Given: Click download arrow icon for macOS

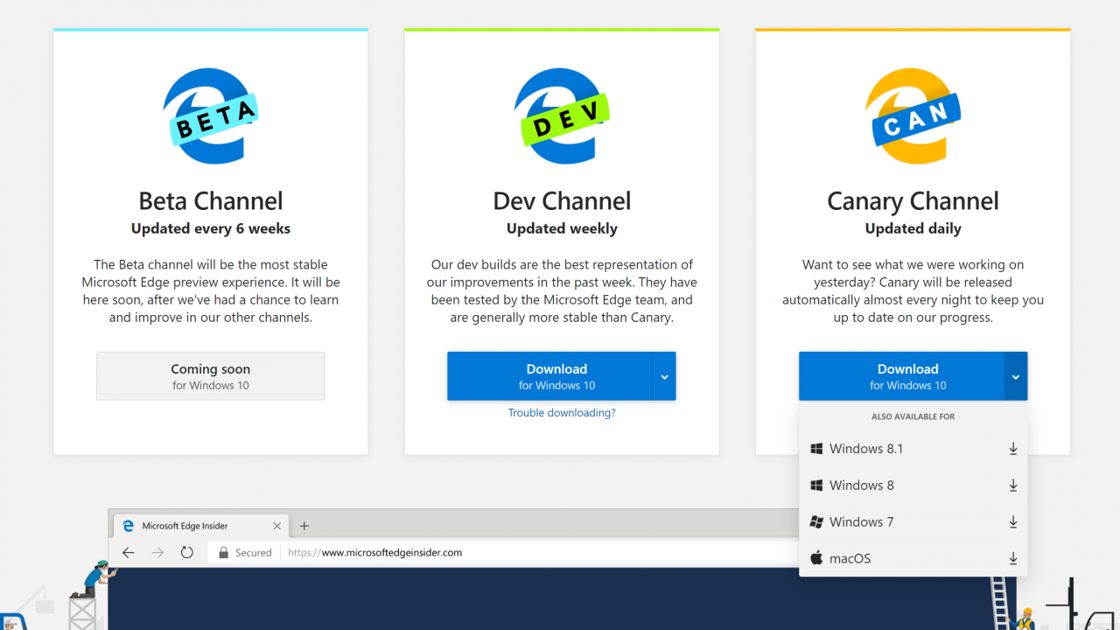Looking at the screenshot, I should pos(1013,559).
